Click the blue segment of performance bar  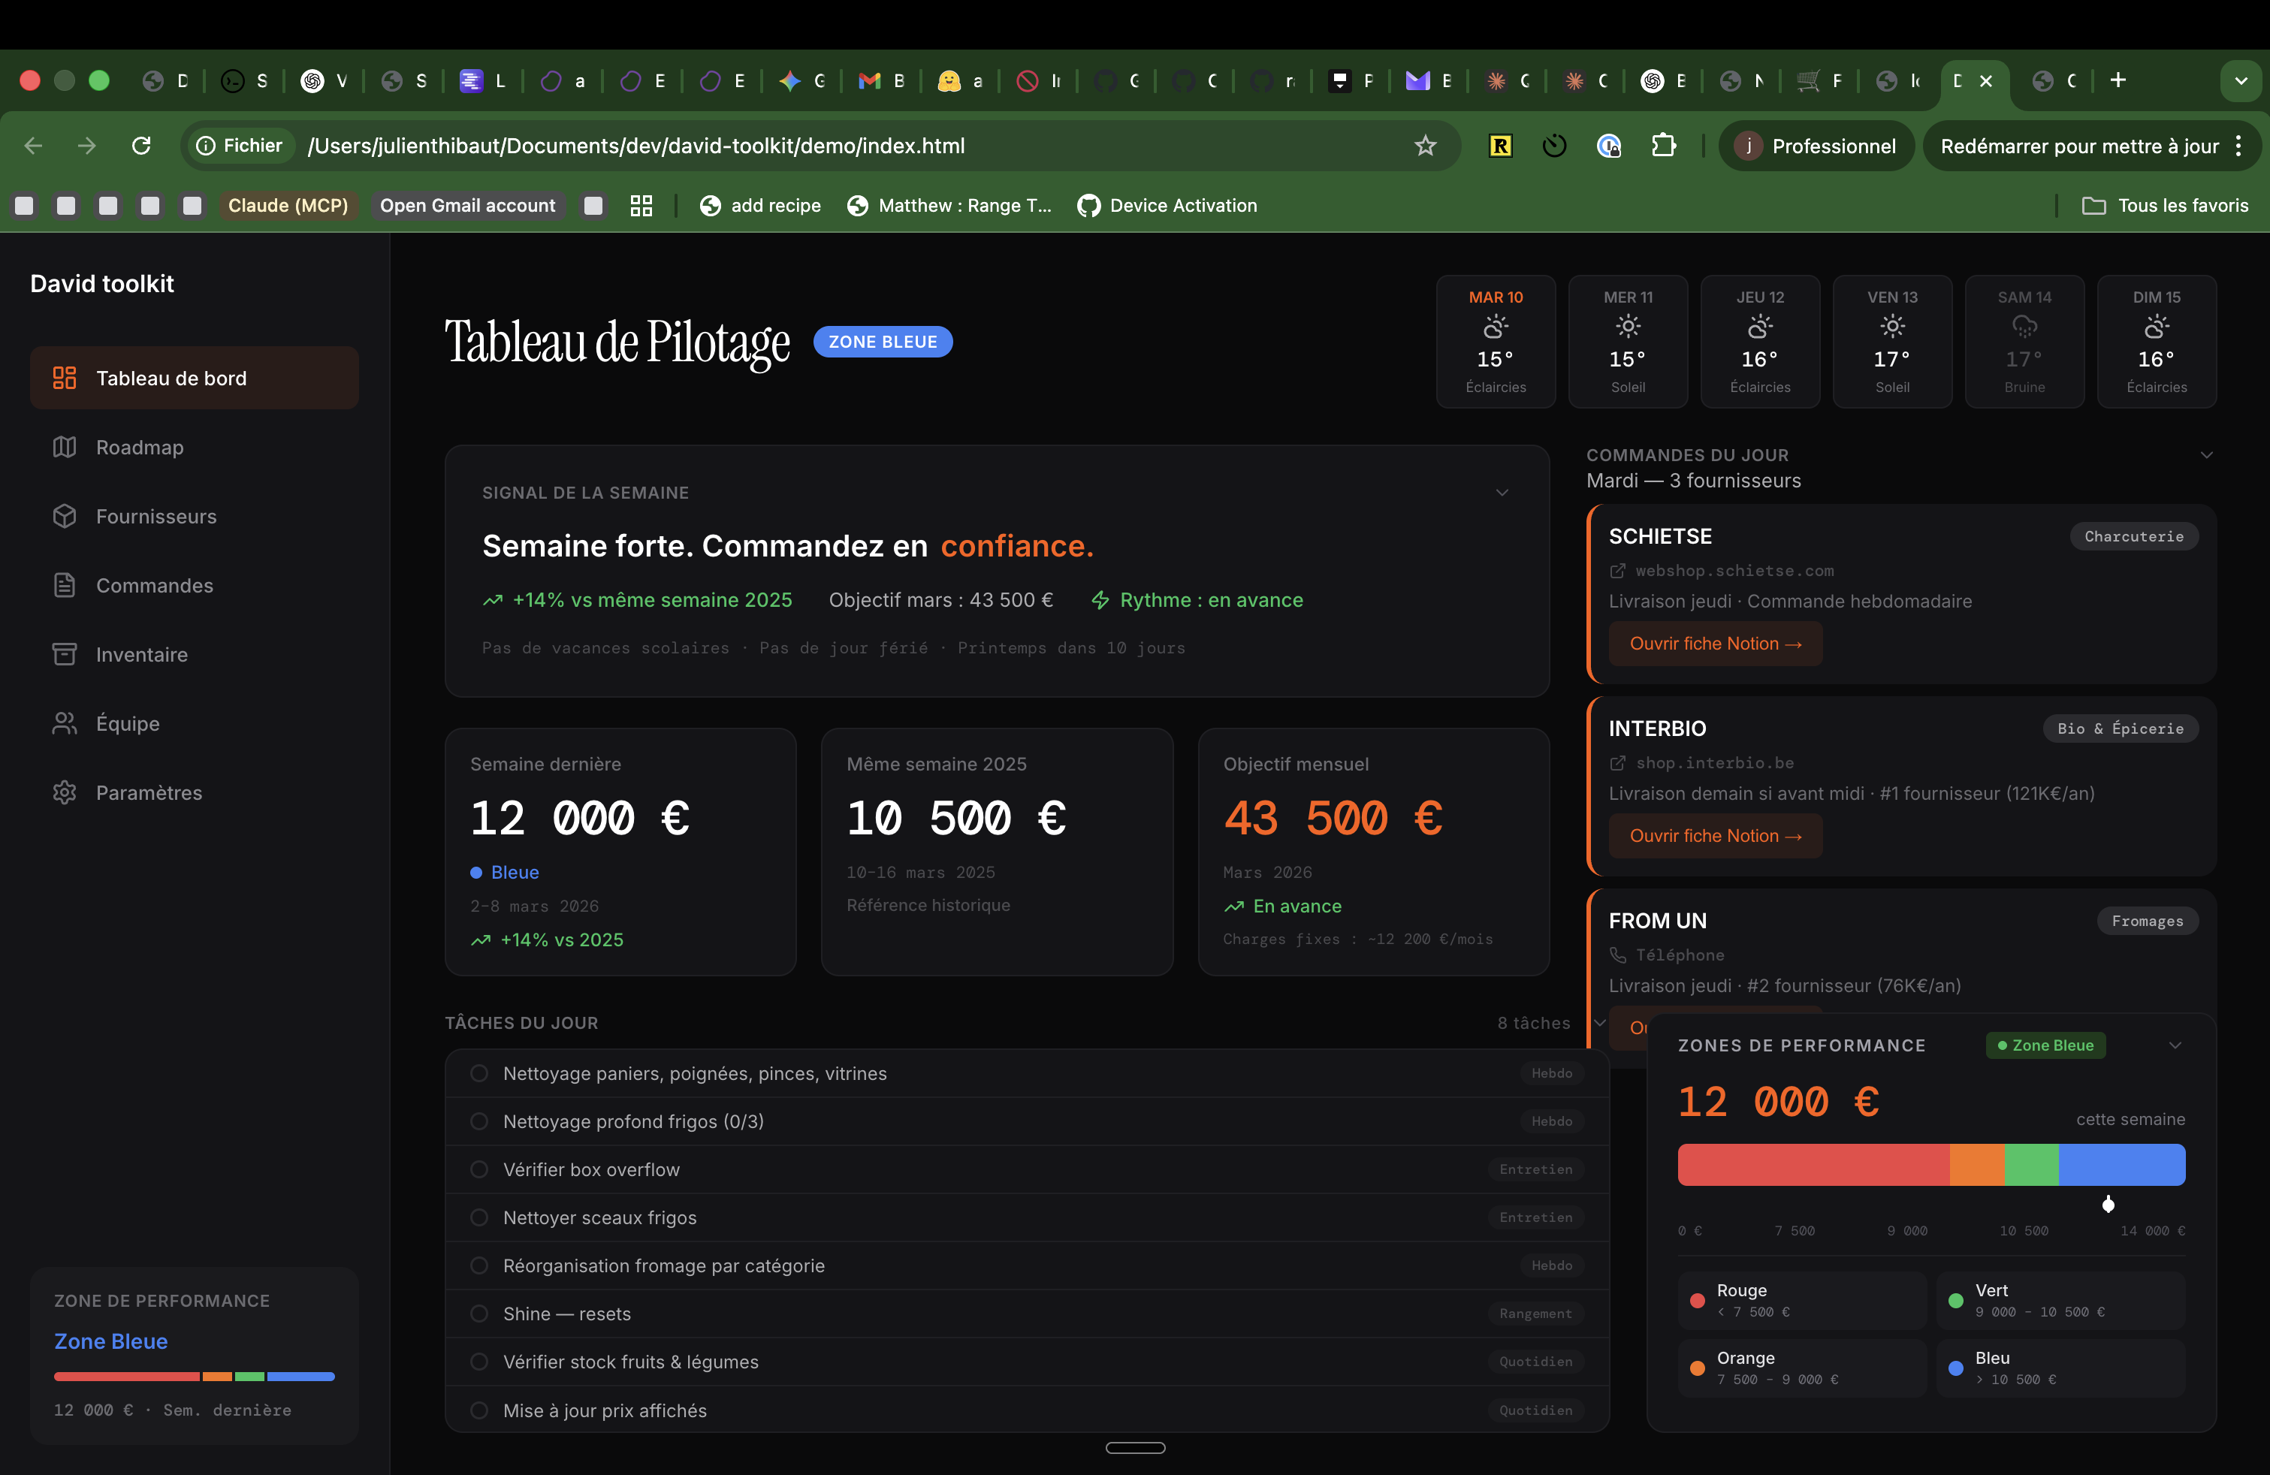(x=2121, y=1165)
